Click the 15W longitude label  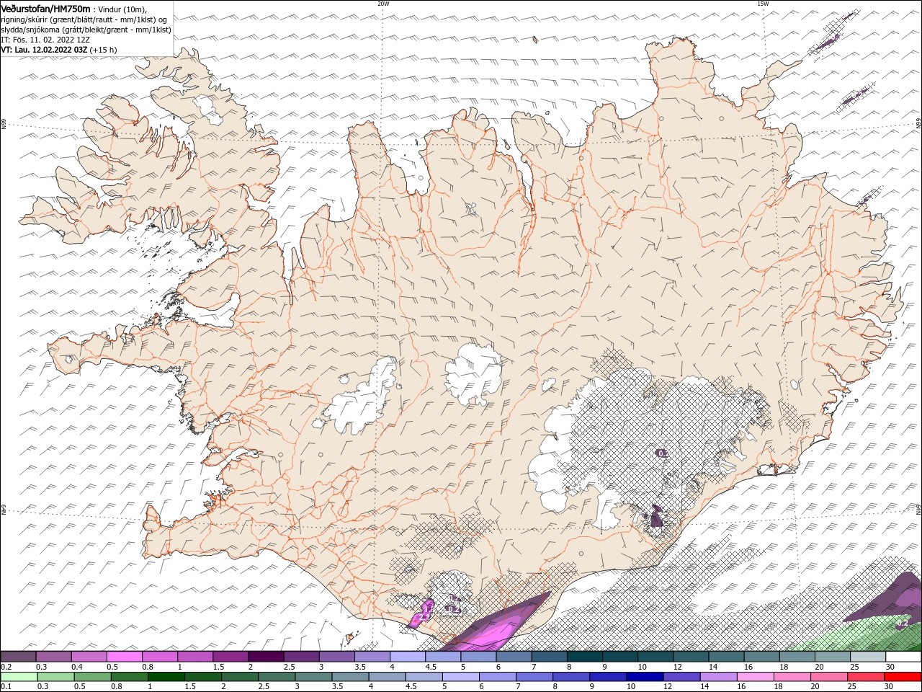(x=763, y=4)
